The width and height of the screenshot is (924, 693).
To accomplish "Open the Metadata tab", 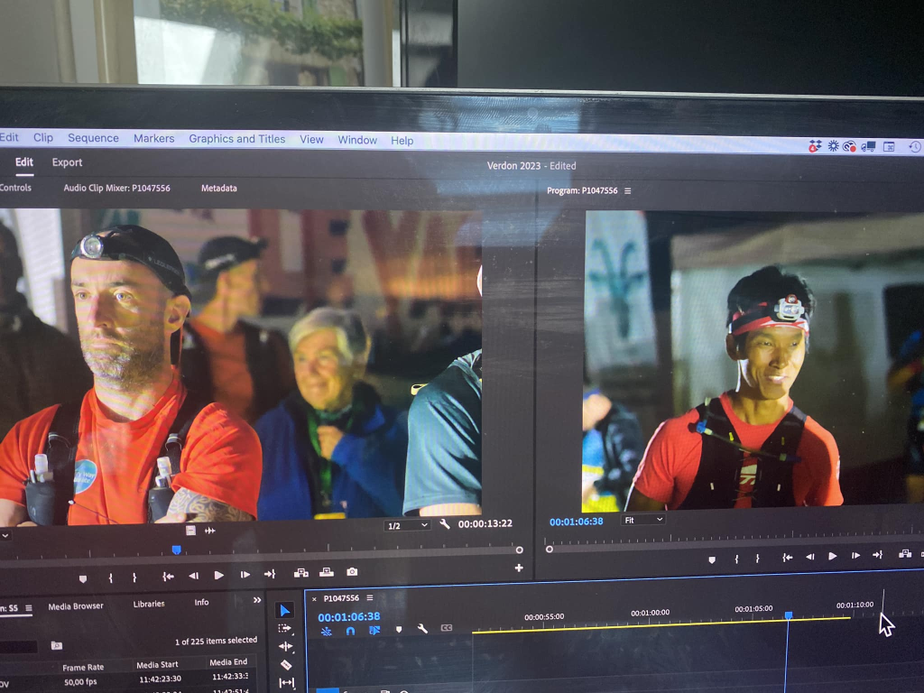I will click(218, 189).
